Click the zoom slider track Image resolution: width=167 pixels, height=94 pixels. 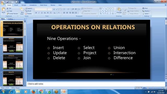(155, 88)
